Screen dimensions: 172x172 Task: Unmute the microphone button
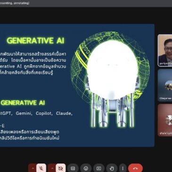point(41,168)
